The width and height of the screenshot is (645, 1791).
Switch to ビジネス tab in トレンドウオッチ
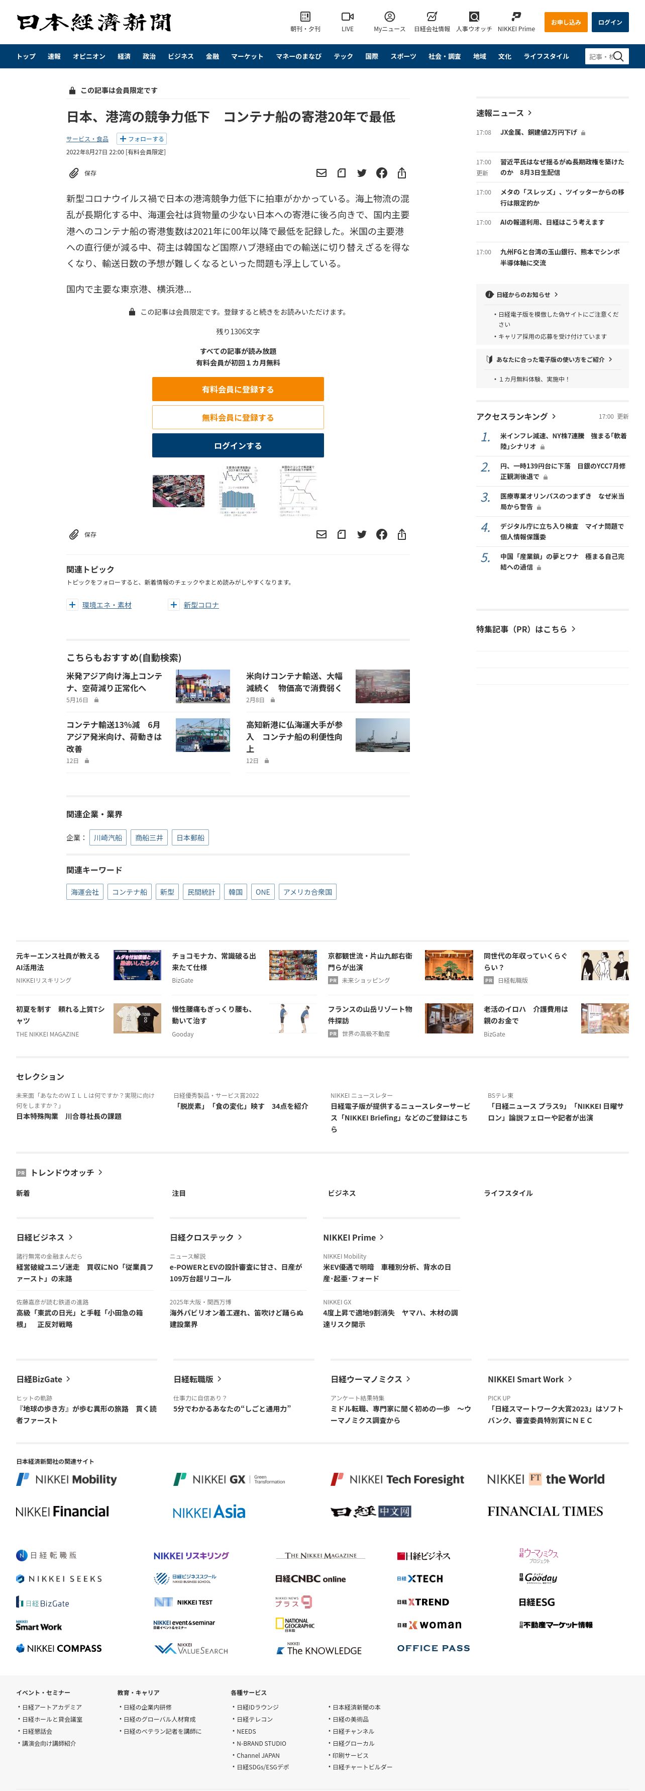pyautogui.click(x=342, y=1193)
